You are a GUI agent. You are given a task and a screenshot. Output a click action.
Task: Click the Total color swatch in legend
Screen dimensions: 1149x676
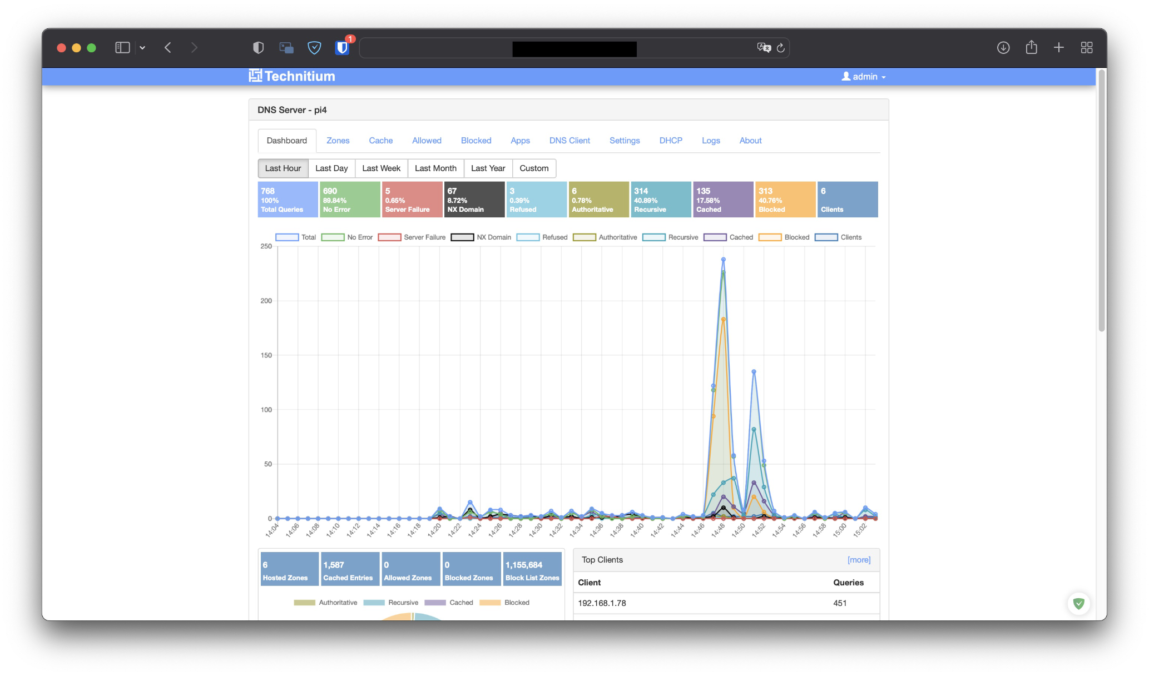pyautogui.click(x=287, y=237)
